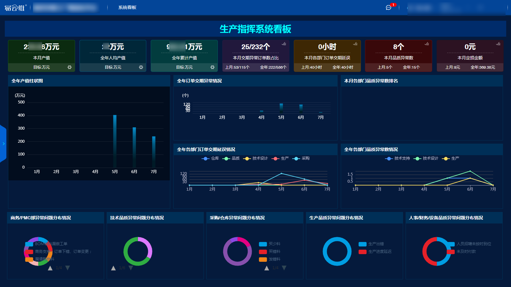
Task: Go to next legend page in 技术品质 chart
Action: (131, 268)
